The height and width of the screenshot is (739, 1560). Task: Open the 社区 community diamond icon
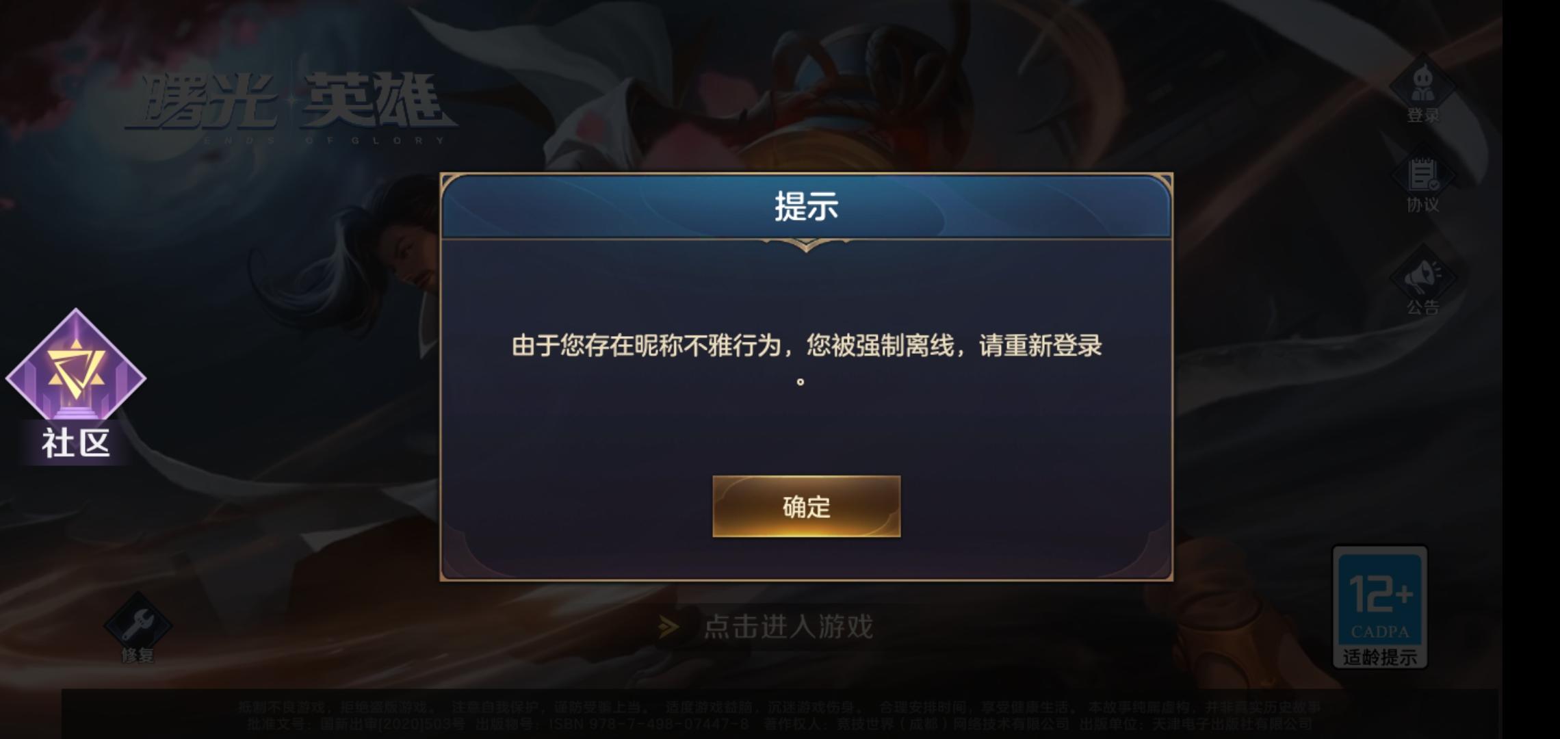click(76, 365)
